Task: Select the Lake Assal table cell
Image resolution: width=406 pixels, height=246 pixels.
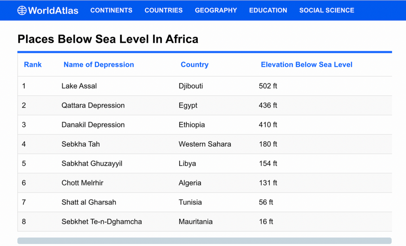Action: click(79, 86)
